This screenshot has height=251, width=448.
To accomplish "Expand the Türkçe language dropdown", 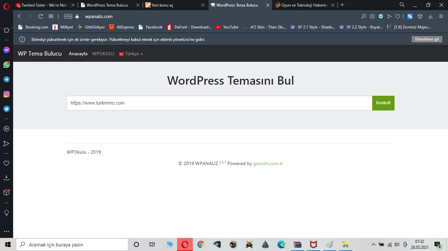I will click(131, 54).
